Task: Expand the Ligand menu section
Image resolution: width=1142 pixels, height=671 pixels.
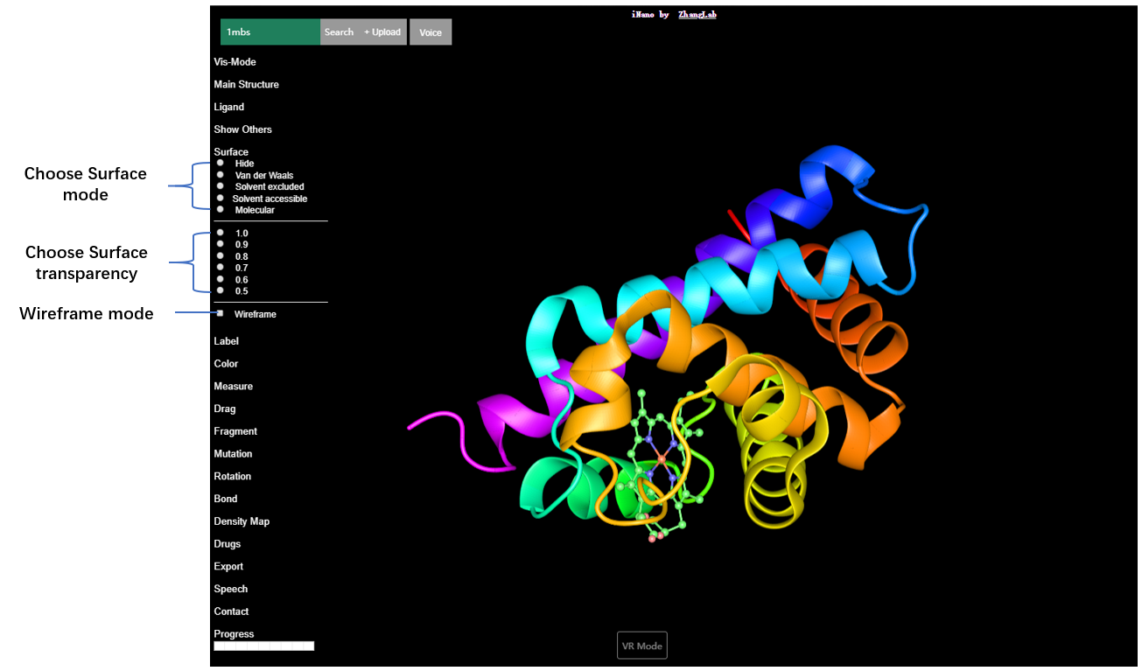Action: 228,107
